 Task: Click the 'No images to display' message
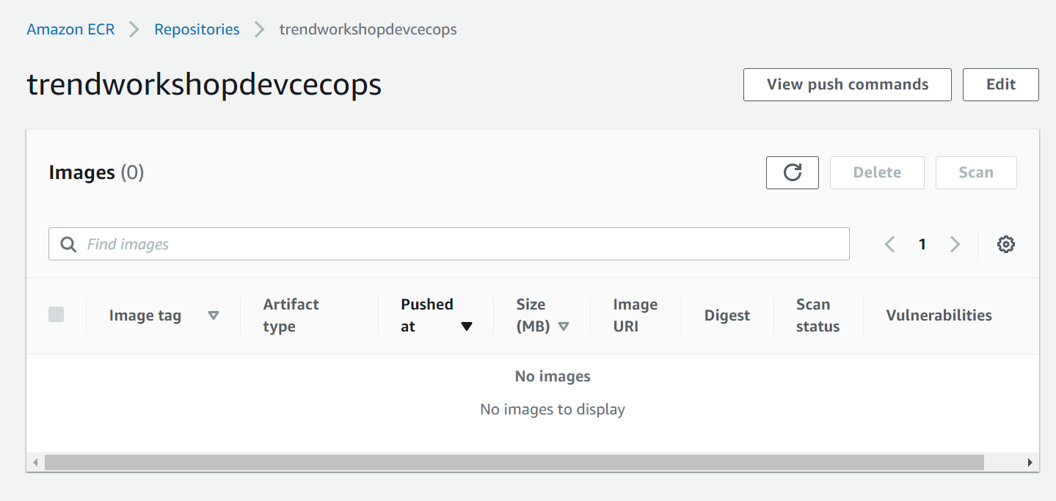point(553,409)
